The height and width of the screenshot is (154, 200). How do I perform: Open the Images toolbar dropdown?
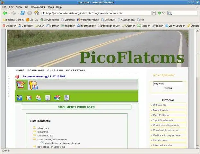pyautogui.click(x=68, y=26)
